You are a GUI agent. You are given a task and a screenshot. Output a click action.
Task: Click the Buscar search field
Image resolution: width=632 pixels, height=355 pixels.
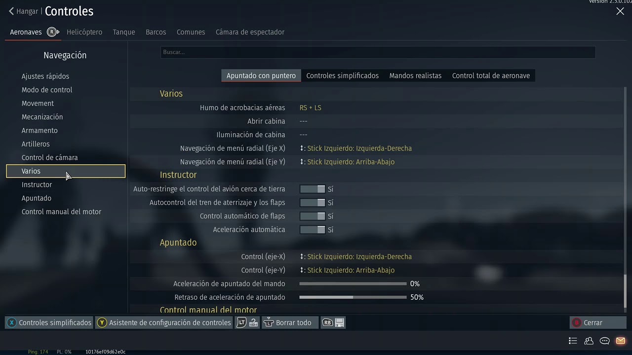pyautogui.click(x=378, y=52)
